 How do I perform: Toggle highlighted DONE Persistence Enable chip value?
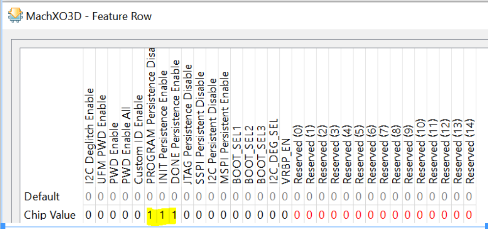pyautogui.click(x=174, y=215)
